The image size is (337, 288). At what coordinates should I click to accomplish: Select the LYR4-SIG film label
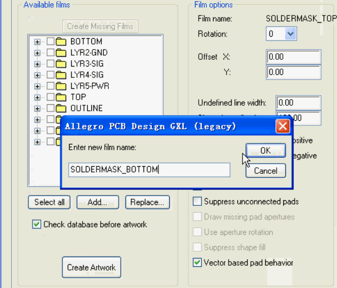coord(87,75)
